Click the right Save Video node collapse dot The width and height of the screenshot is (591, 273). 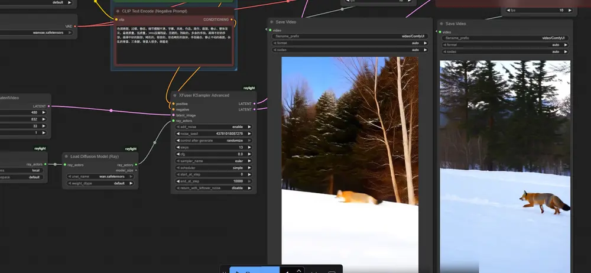coord(441,24)
